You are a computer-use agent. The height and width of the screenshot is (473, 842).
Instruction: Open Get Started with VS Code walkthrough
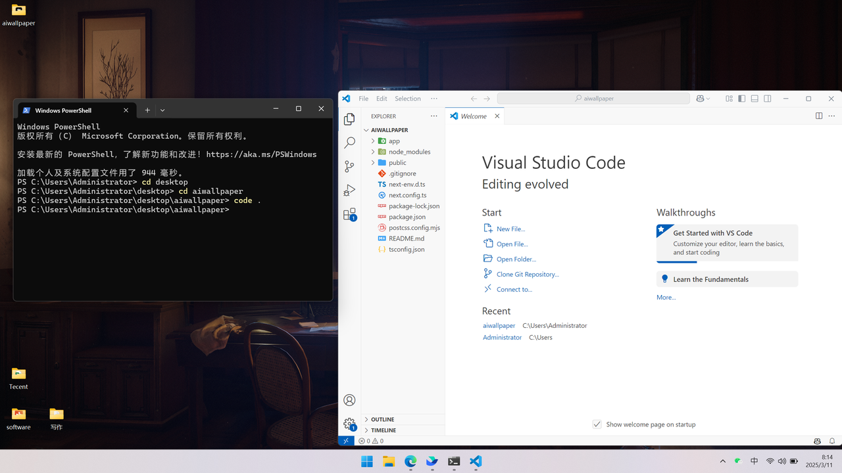pos(727,242)
